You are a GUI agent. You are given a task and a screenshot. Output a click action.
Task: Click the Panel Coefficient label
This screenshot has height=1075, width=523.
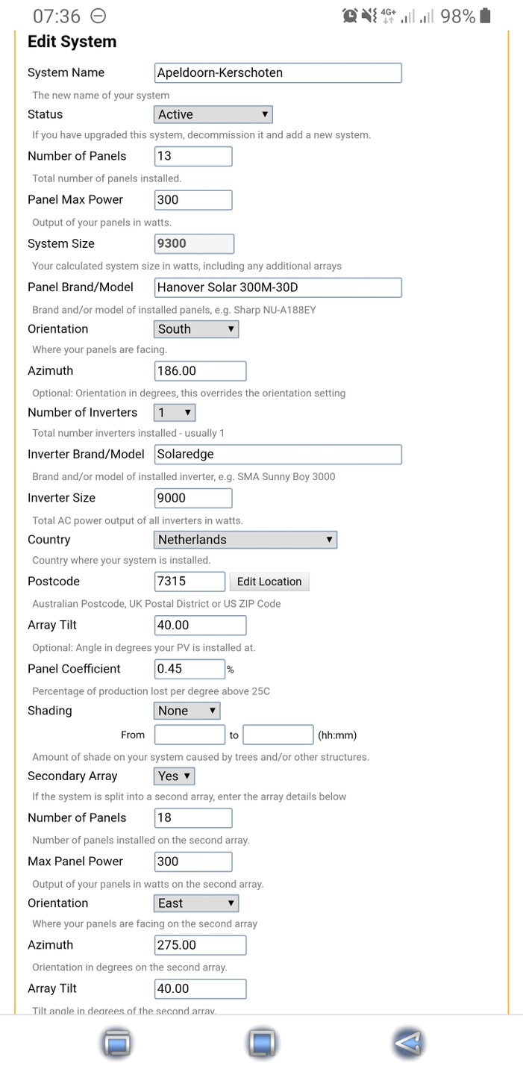pyautogui.click(x=74, y=669)
